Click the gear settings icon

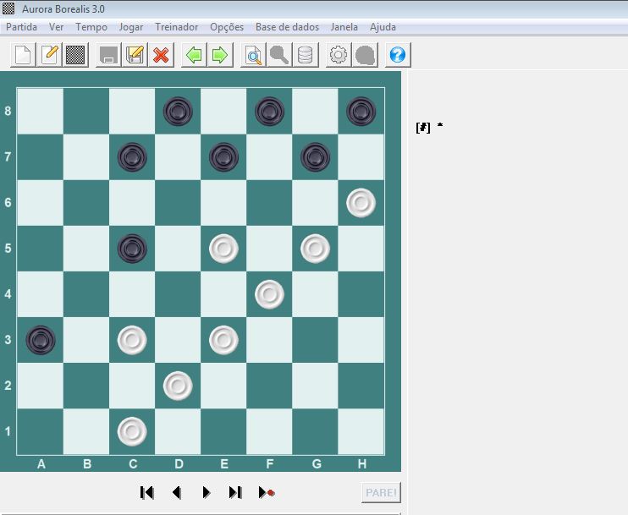(339, 55)
